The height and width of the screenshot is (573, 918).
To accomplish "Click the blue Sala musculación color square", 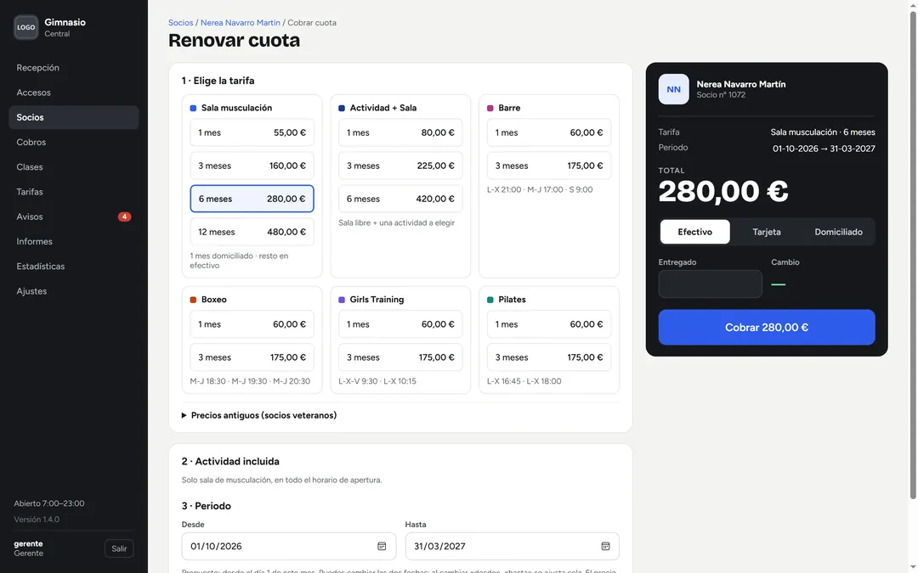I will tap(193, 108).
